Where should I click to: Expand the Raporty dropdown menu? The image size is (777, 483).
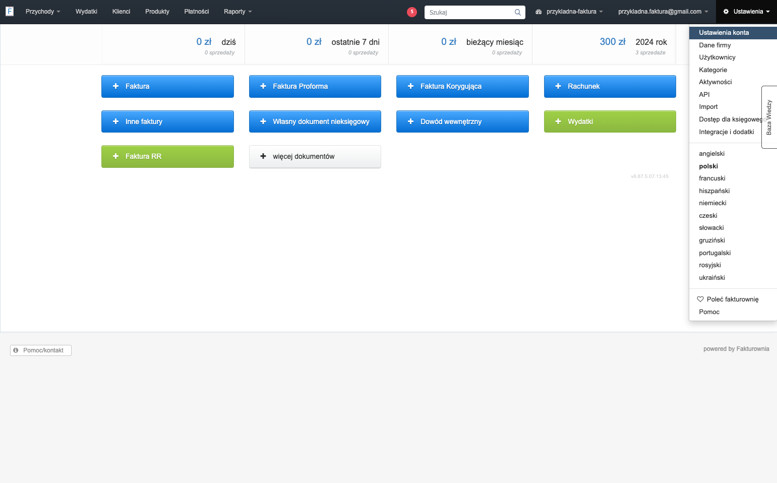click(x=238, y=12)
